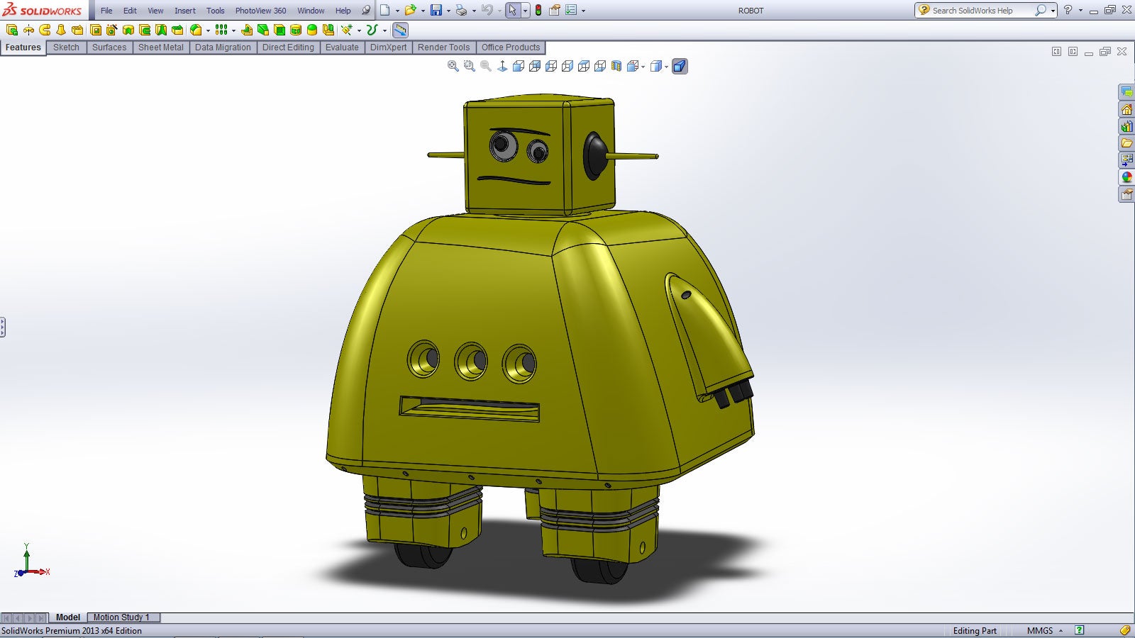Click the SolidWorks Help question mark
The width and height of the screenshot is (1135, 638).
[1068, 10]
